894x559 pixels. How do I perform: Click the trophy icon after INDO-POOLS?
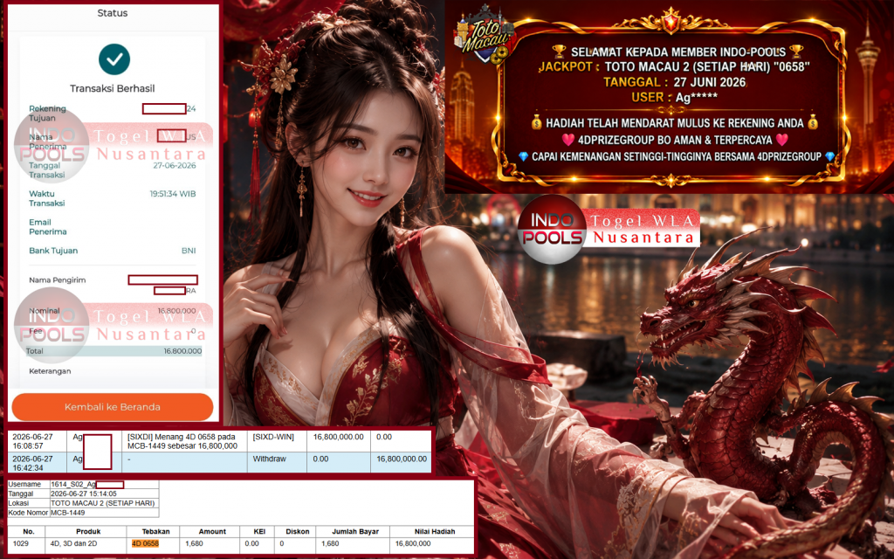(796, 52)
